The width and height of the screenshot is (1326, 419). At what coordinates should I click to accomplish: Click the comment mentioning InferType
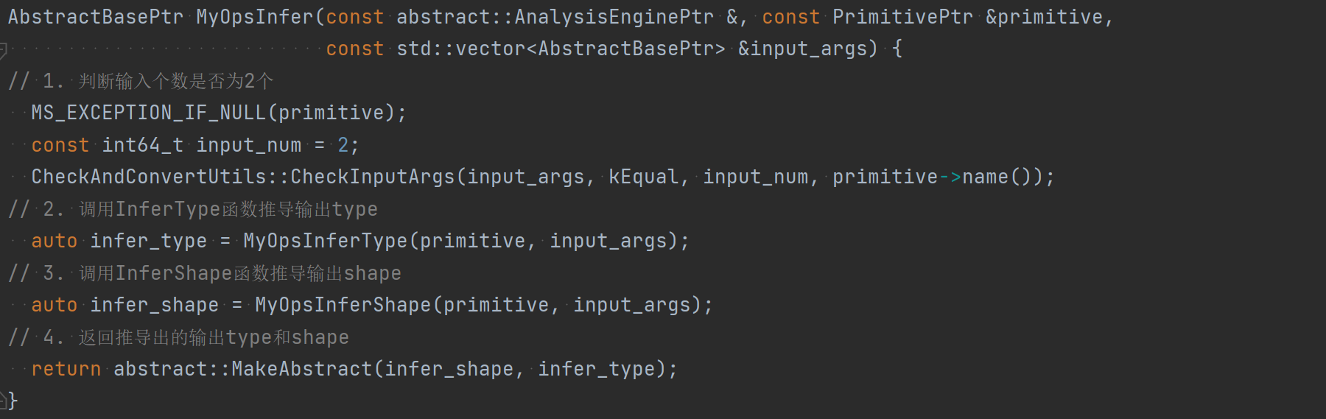[x=193, y=209]
